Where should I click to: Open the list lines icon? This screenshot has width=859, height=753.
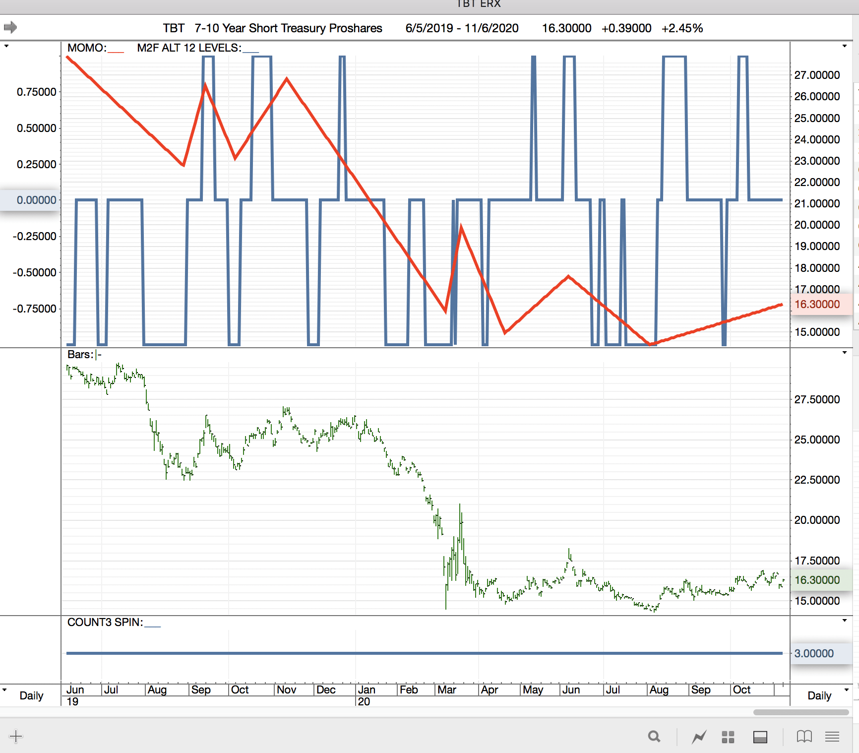pos(832,737)
